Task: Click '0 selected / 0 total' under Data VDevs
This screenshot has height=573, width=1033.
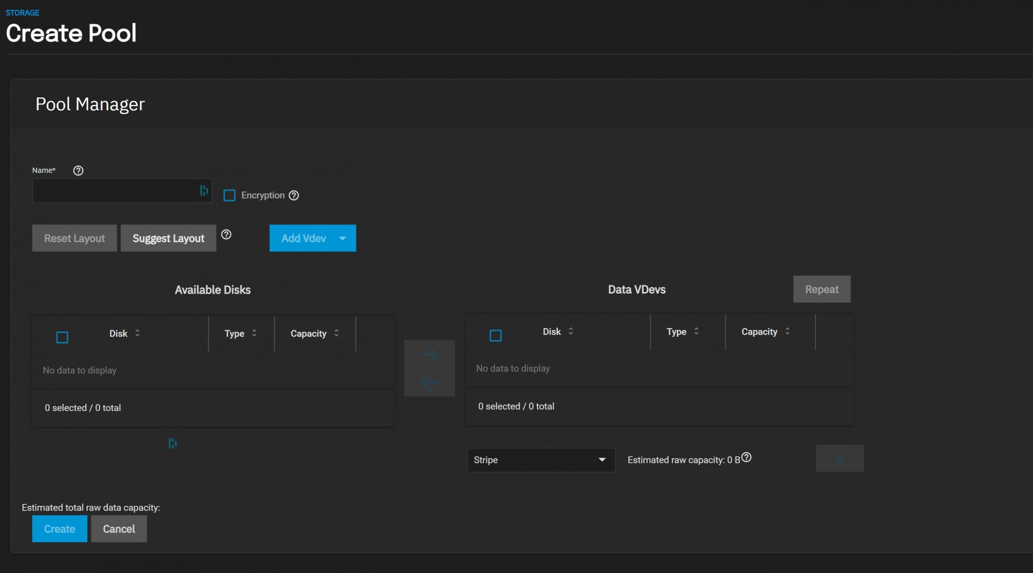Action: (x=516, y=406)
